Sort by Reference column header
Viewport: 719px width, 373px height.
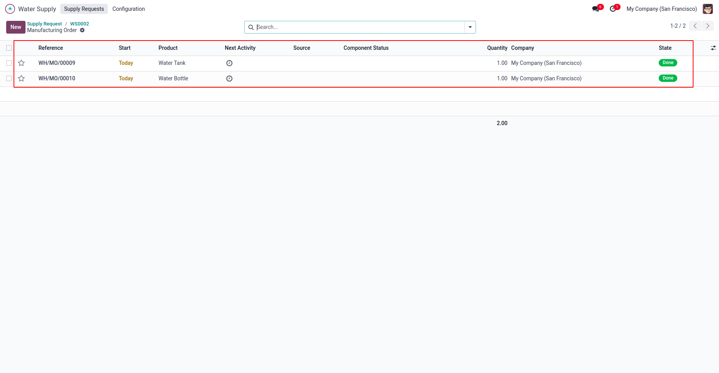(x=51, y=48)
